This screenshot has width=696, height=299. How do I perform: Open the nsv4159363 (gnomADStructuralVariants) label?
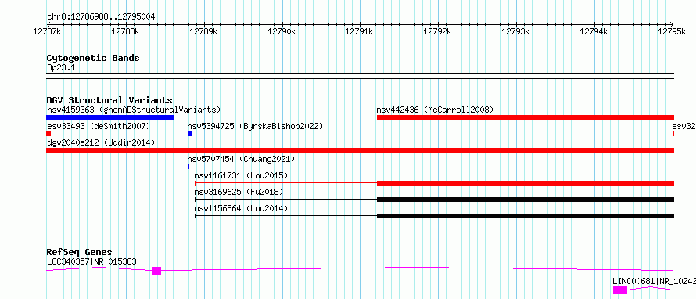(x=134, y=110)
